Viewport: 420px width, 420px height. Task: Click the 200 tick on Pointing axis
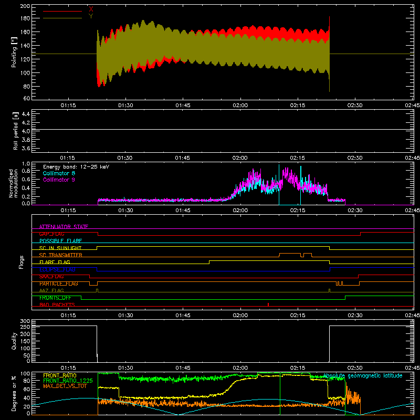pos(25,6)
